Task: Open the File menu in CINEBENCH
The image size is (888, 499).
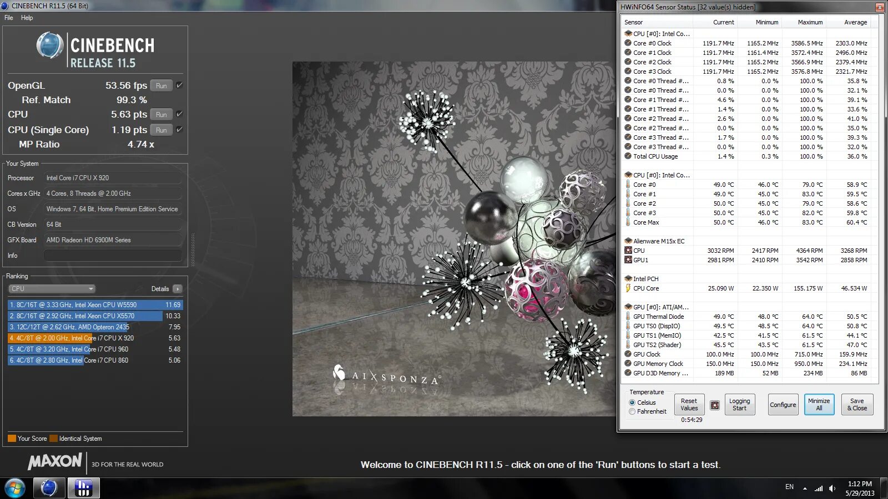Action: [9, 18]
